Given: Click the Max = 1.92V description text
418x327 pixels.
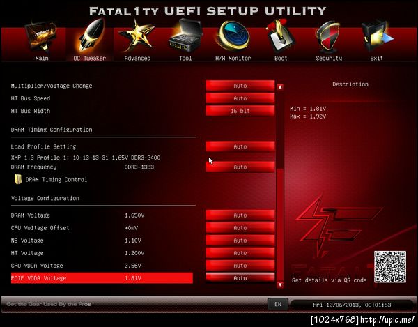Looking at the screenshot, I should (x=308, y=116).
